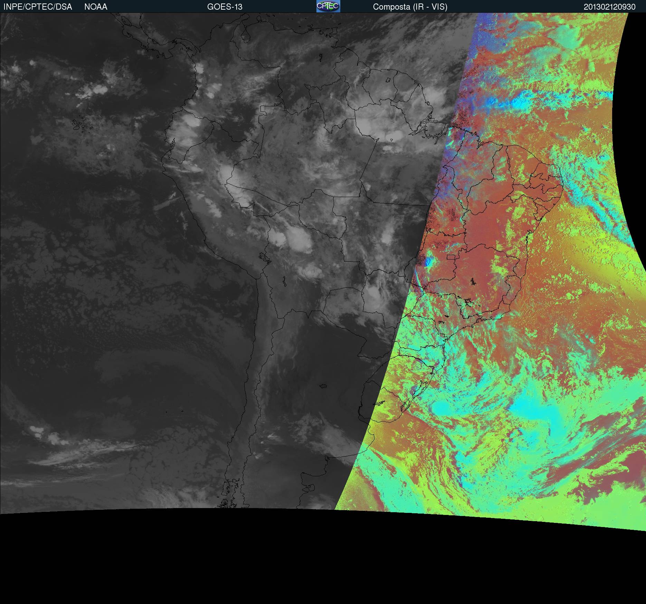Click the INPE/CPTEC/DSA header text
This screenshot has height=604, width=646.
(x=38, y=7)
